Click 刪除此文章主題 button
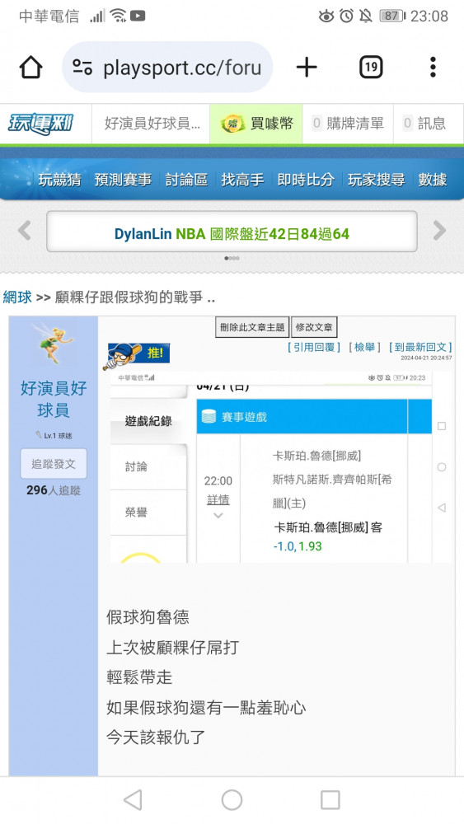Viewport: 464px width, 824px height. click(252, 327)
